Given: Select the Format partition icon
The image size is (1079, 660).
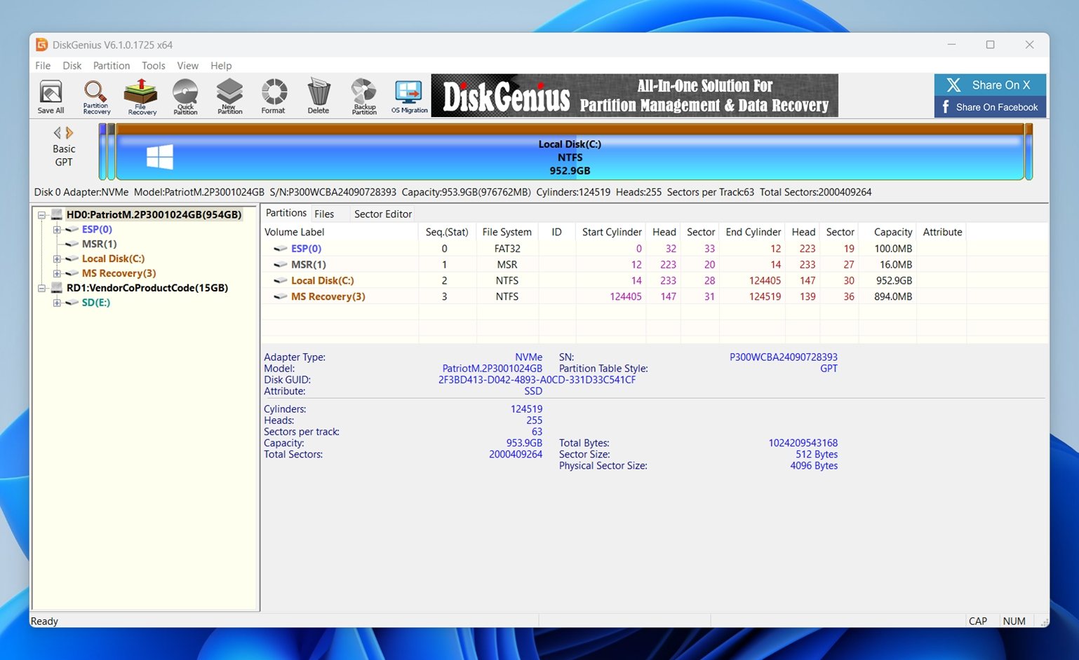Looking at the screenshot, I should coord(274,96).
